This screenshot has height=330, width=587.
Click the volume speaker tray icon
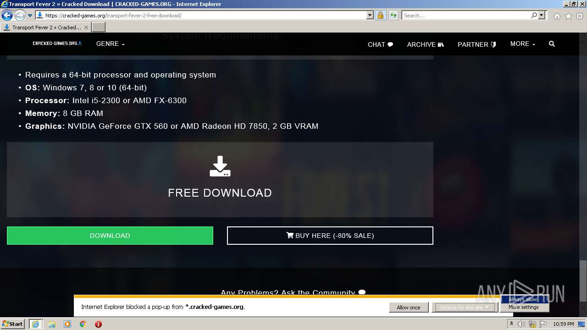521,324
